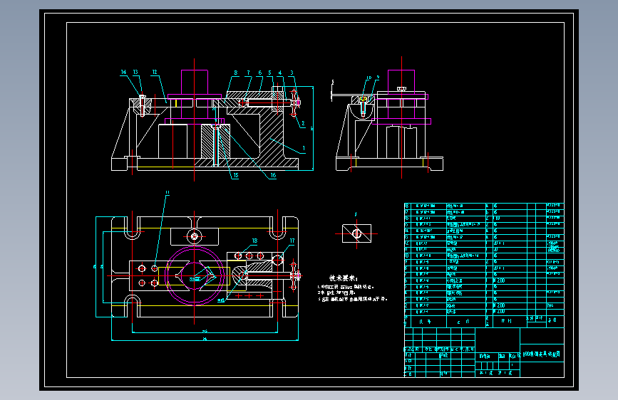Click part balloon label 12
This screenshot has width=618, height=400.
click(x=155, y=72)
